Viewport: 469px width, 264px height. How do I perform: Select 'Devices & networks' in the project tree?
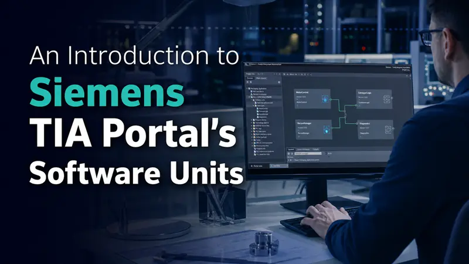coord(258,94)
